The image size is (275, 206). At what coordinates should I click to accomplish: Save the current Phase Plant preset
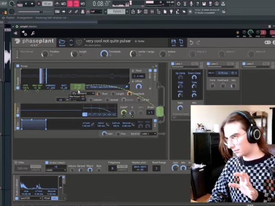[174, 42]
